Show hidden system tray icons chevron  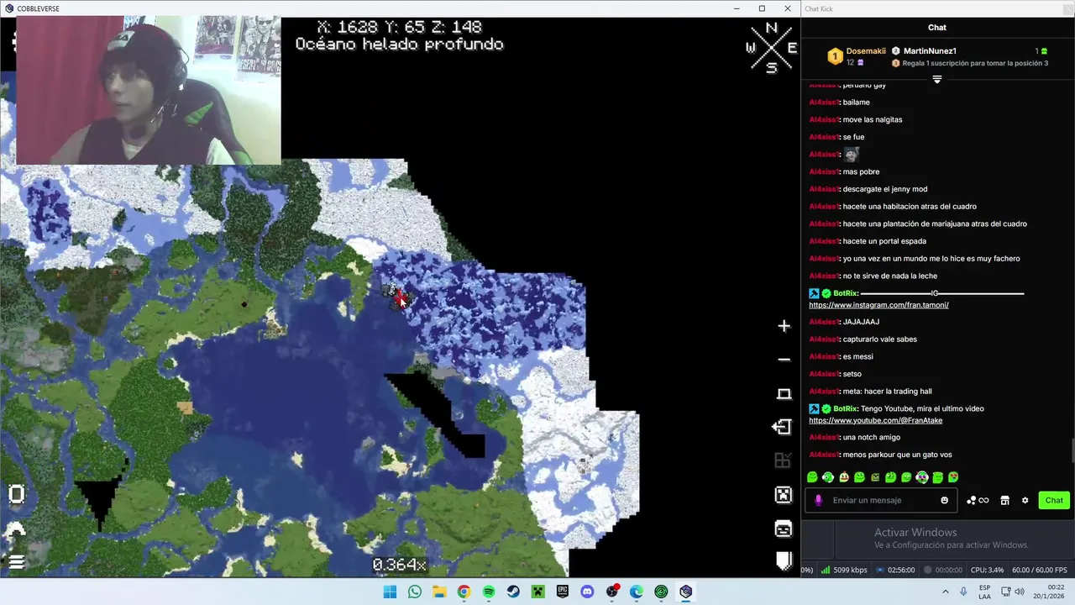[945, 592]
